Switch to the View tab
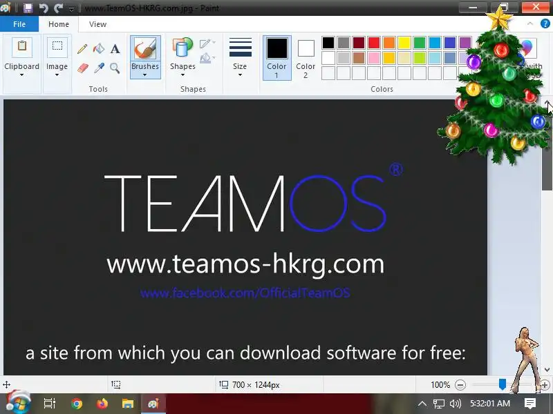 click(97, 24)
